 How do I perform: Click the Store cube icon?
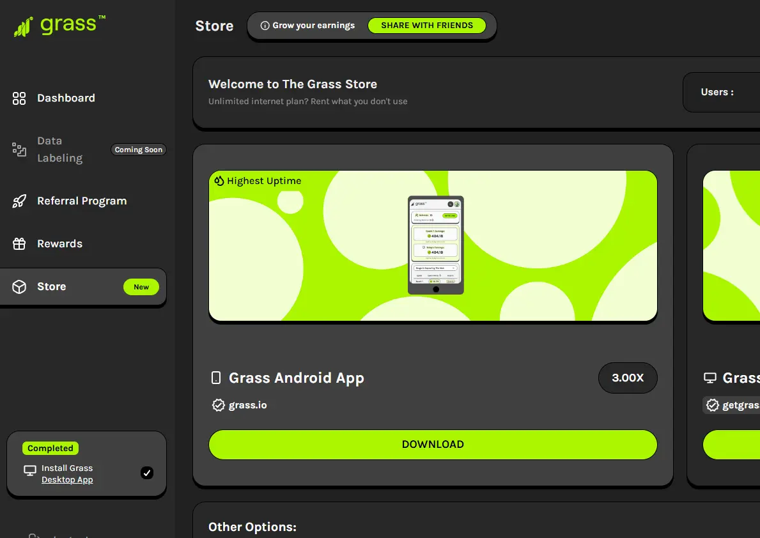point(19,287)
